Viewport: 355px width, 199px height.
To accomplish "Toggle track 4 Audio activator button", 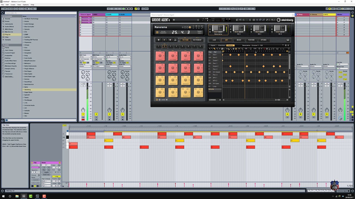I will point(123,114).
